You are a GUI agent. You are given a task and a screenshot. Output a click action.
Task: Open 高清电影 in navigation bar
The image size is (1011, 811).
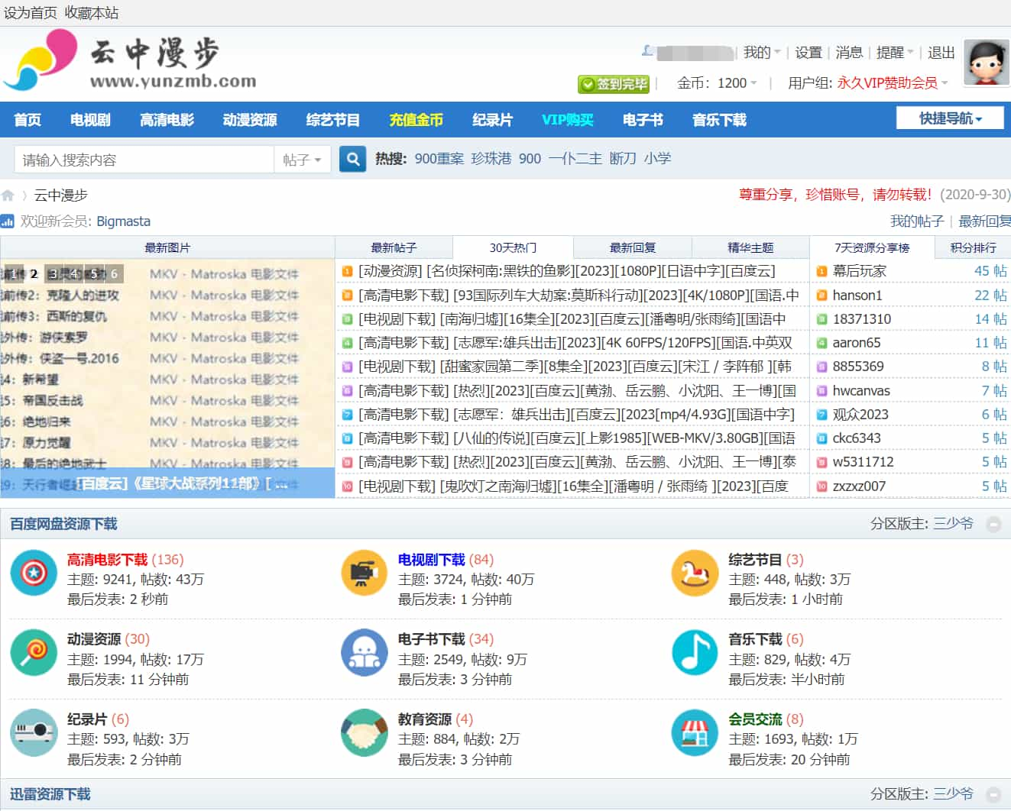pyautogui.click(x=167, y=120)
